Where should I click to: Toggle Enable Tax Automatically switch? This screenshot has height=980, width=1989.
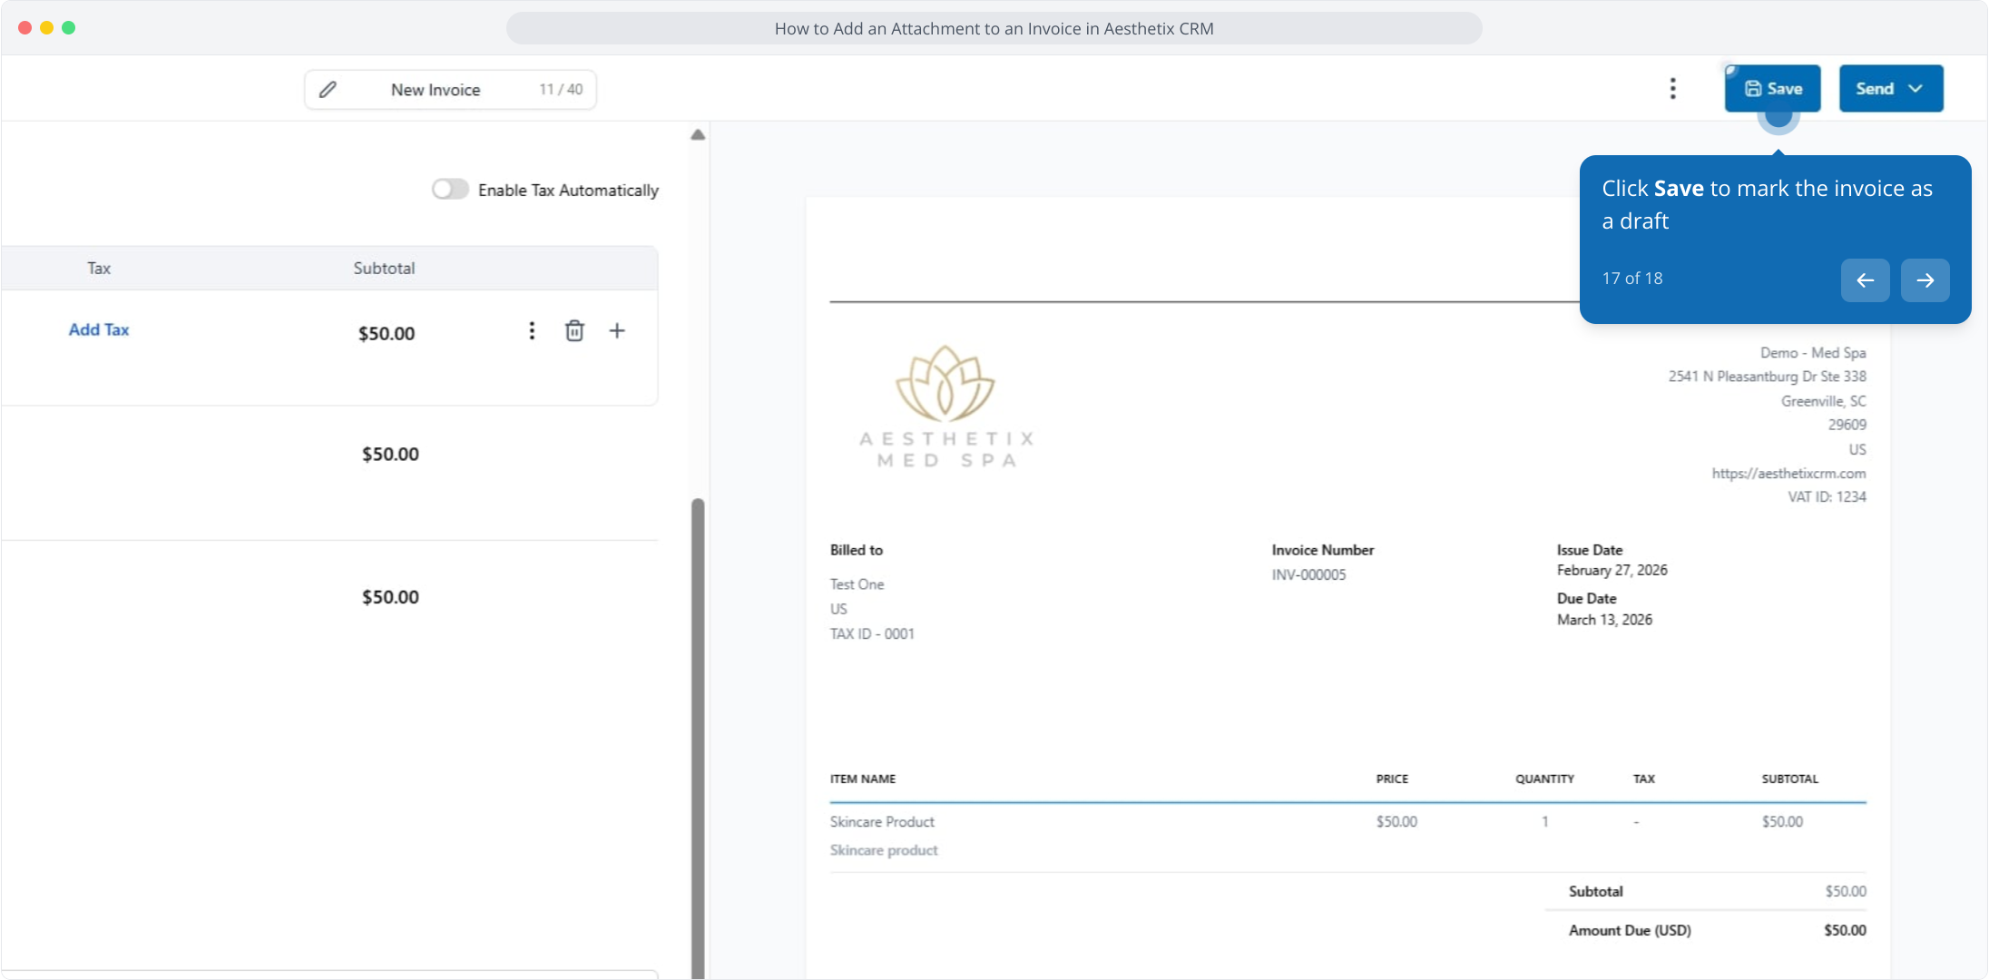[450, 189]
